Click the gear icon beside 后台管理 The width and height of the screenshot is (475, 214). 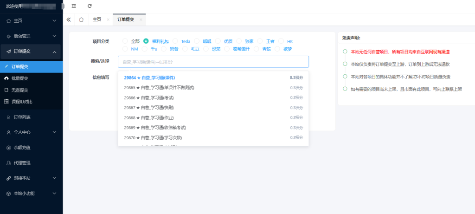tap(8, 36)
